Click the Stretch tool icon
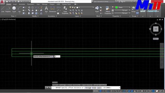 29,13
